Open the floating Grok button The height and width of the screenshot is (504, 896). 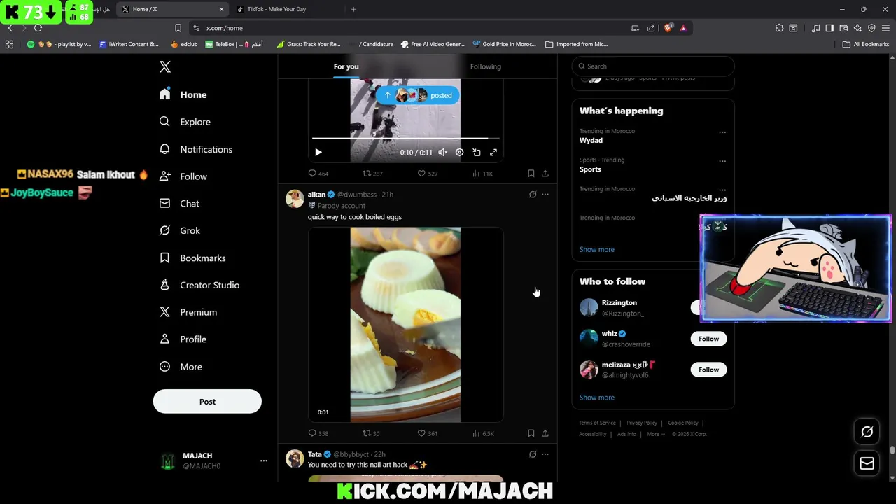[x=867, y=432]
